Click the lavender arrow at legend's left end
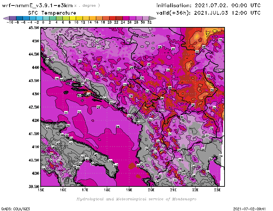 point(6,18)
